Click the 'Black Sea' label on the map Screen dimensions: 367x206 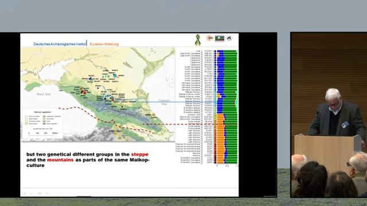[44, 94]
